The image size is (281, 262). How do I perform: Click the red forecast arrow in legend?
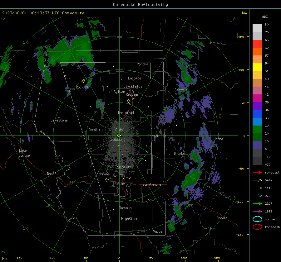tap(257, 172)
